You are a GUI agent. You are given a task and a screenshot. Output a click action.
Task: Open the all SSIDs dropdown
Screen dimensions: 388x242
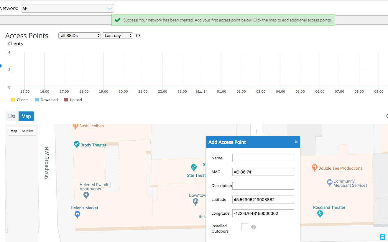tap(80, 36)
